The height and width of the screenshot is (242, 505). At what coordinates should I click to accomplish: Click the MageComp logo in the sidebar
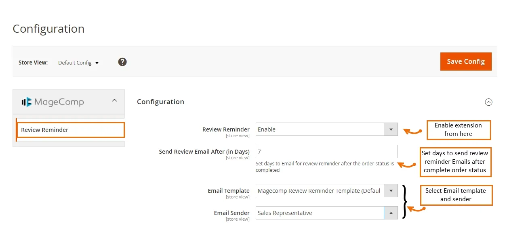(x=53, y=102)
